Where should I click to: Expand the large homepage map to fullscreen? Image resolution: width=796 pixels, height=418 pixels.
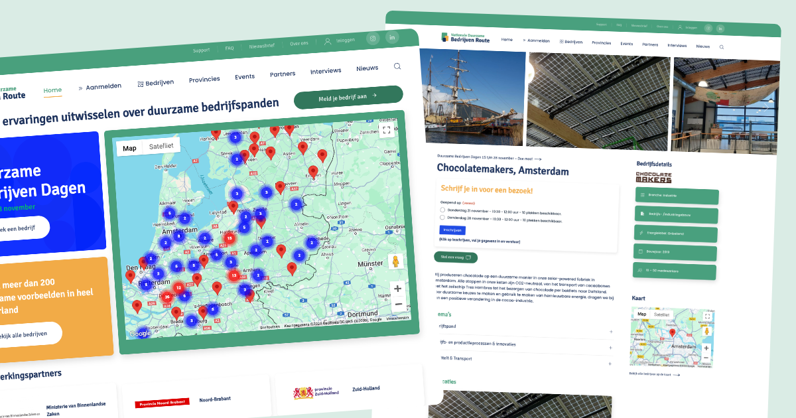coord(387,130)
